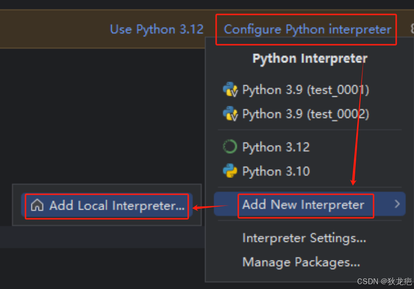
Task: Choose the Python 3.9 (test_0002) interpreter label
Action: pos(306,114)
